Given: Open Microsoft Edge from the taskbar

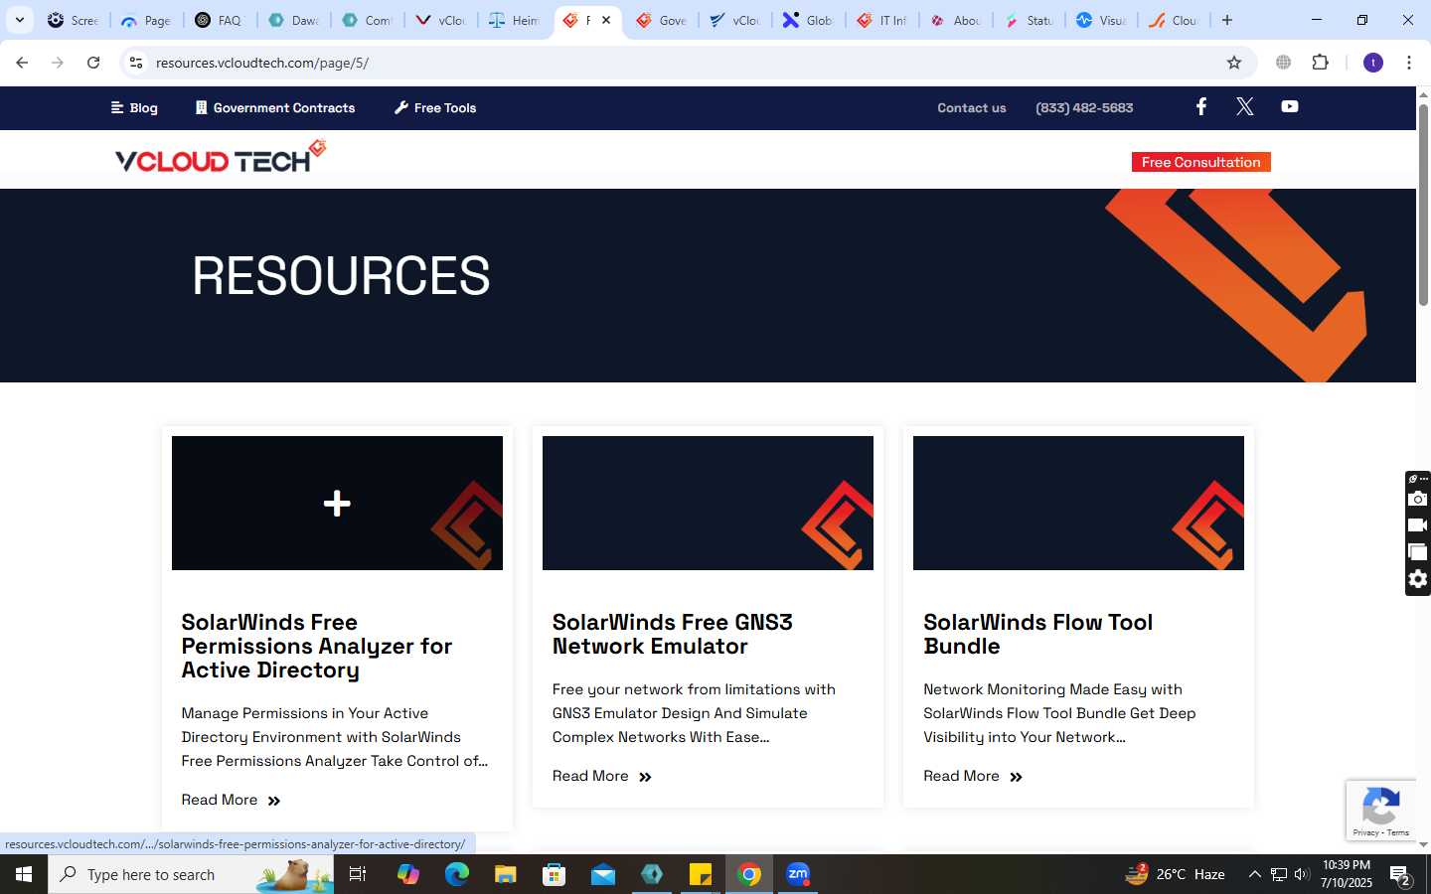Looking at the screenshot, I should (x=457, y=874).
